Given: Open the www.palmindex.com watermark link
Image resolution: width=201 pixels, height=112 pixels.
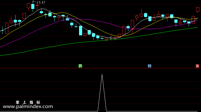Looking at the screenshot, I should click(28, 107).
